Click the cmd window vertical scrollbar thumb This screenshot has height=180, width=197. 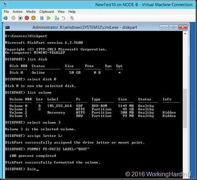pyautogui.click(x=185, y=108)
